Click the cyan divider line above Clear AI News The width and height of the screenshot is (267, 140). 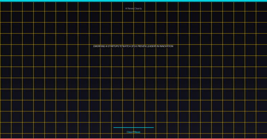133,127
